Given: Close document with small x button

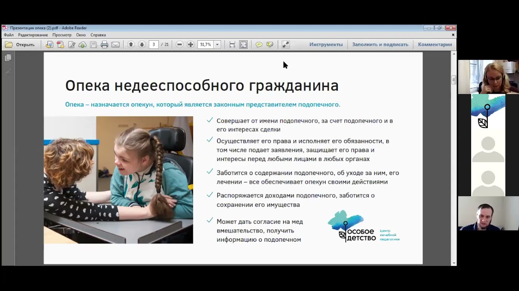Looking at the screenshot, I should click(x=453, y=35).
